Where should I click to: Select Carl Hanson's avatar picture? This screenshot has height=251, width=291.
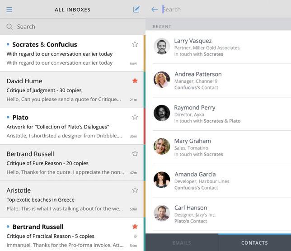pyautogui.click(x=162, y=213)
